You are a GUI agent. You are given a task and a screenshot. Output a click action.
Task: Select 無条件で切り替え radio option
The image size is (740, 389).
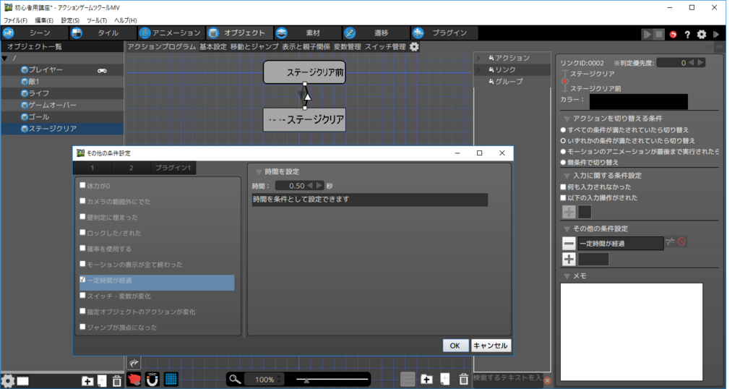tap(563, 163)
